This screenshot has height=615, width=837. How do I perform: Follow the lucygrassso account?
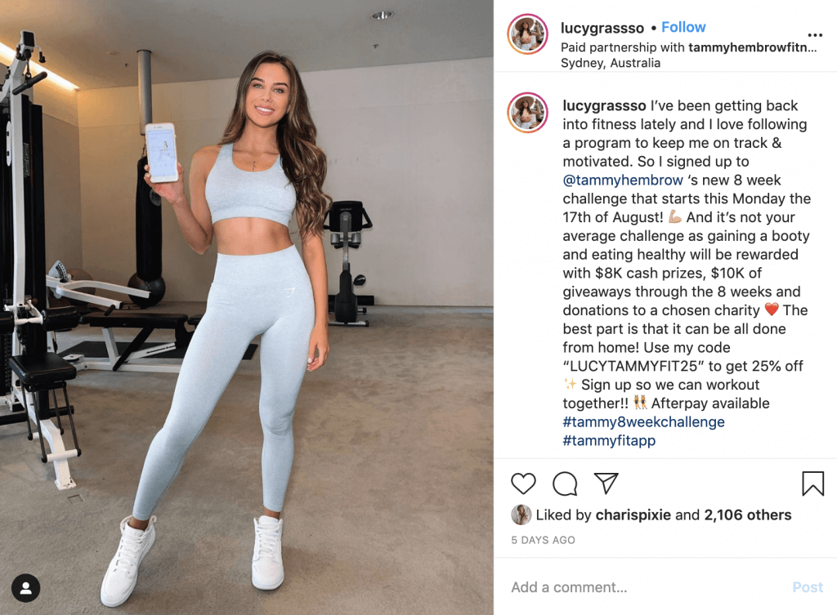click(683, 27)
